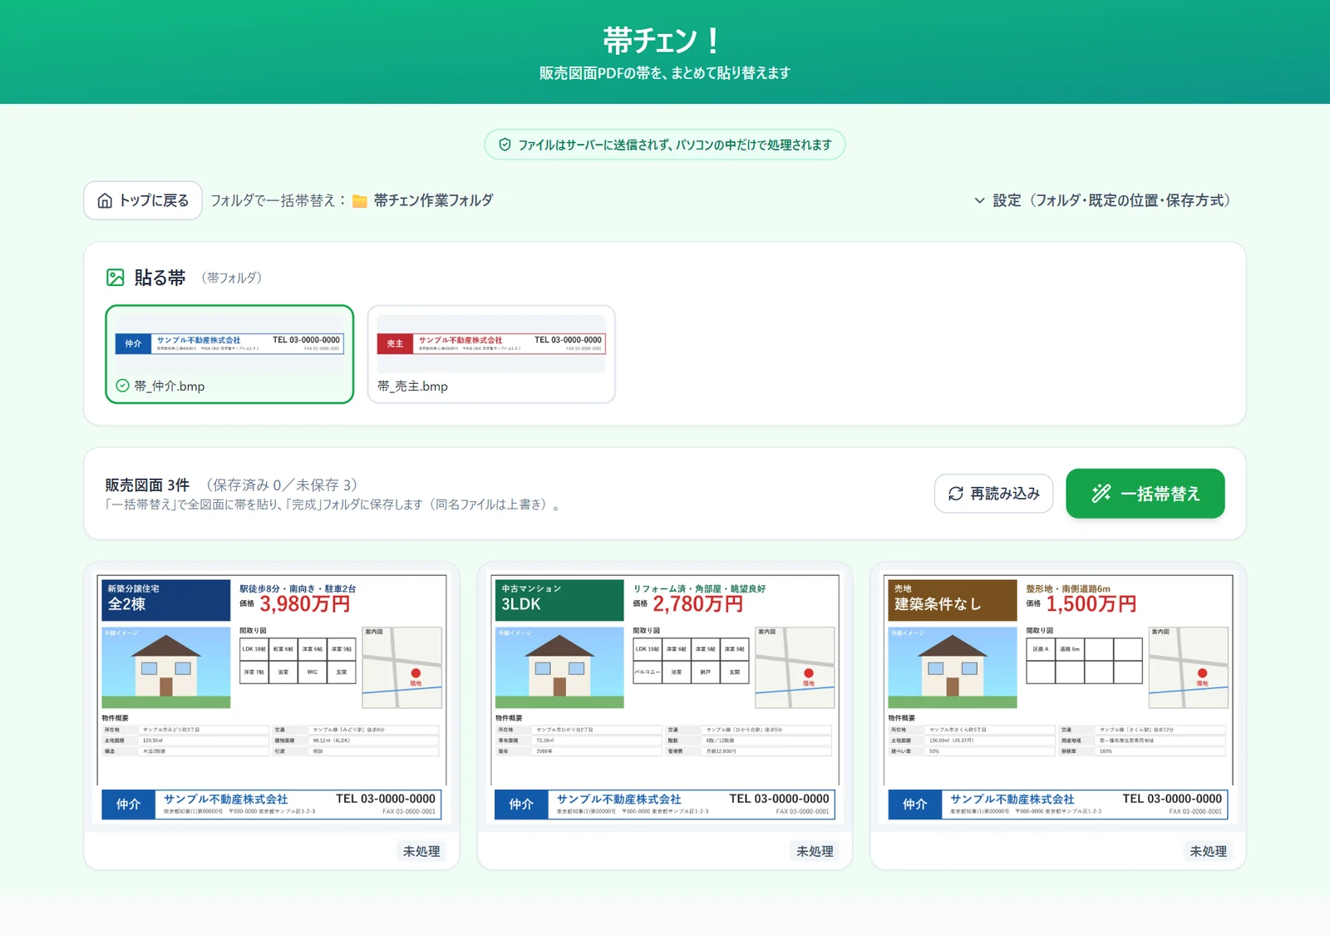Click the 帯_仲介.bmp file name

(170, 386)
